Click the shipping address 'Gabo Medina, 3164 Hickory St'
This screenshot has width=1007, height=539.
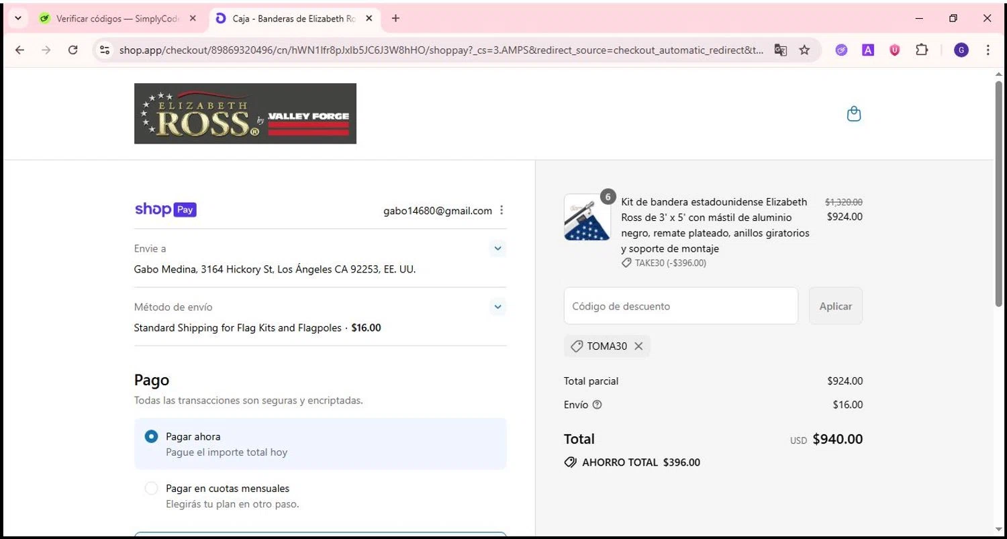(x=275, y=269)
